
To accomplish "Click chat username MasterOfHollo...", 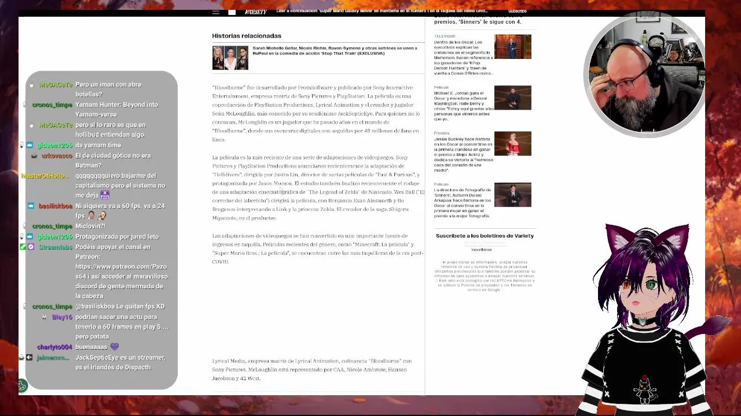I will coord(45,176).
